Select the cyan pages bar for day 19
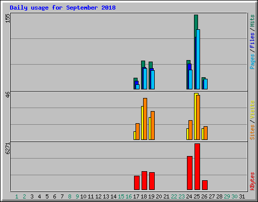The height and width of the screenshot is (202, 258). (153, 80)
